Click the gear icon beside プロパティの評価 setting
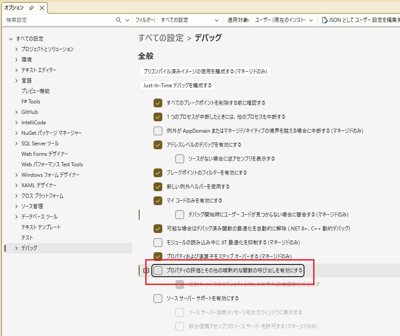 146,271
